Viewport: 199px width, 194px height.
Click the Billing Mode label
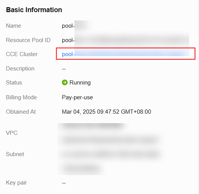point(21,97)
